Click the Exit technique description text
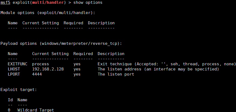The height and width of the screenshot is (112, 236). tap(167, 64)
